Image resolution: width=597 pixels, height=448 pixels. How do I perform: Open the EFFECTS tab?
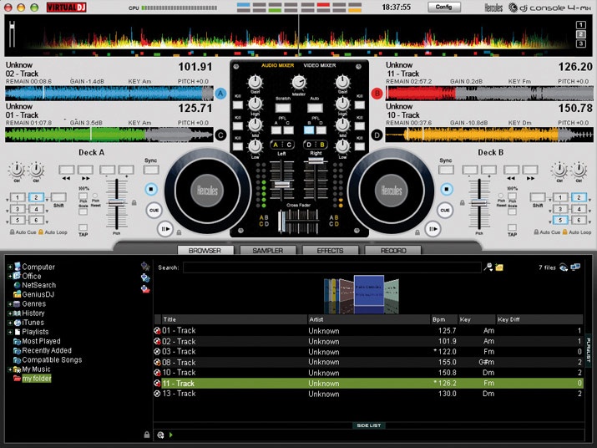[x=330, y=250]
